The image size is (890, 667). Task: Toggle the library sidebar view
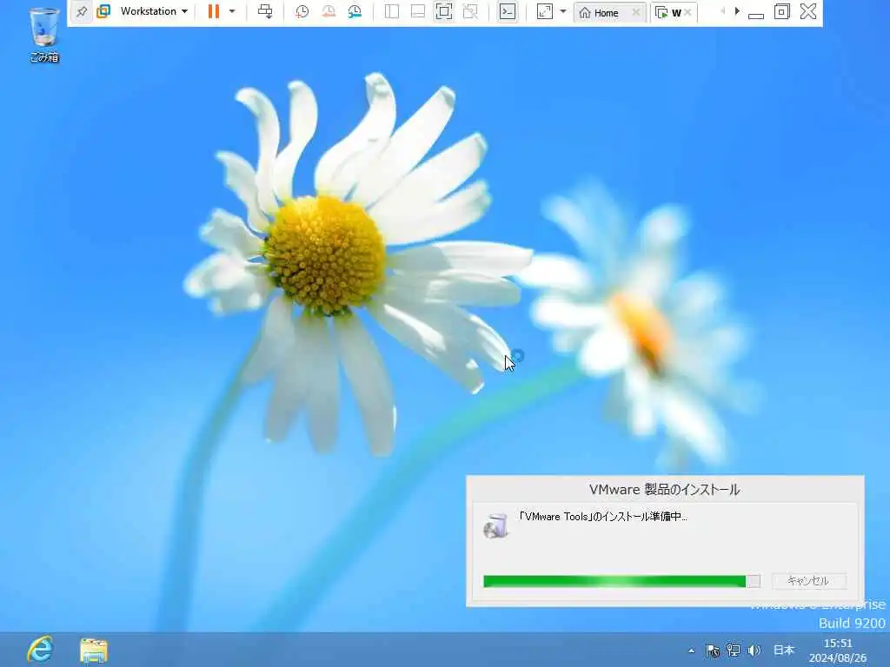coord(392,11)
